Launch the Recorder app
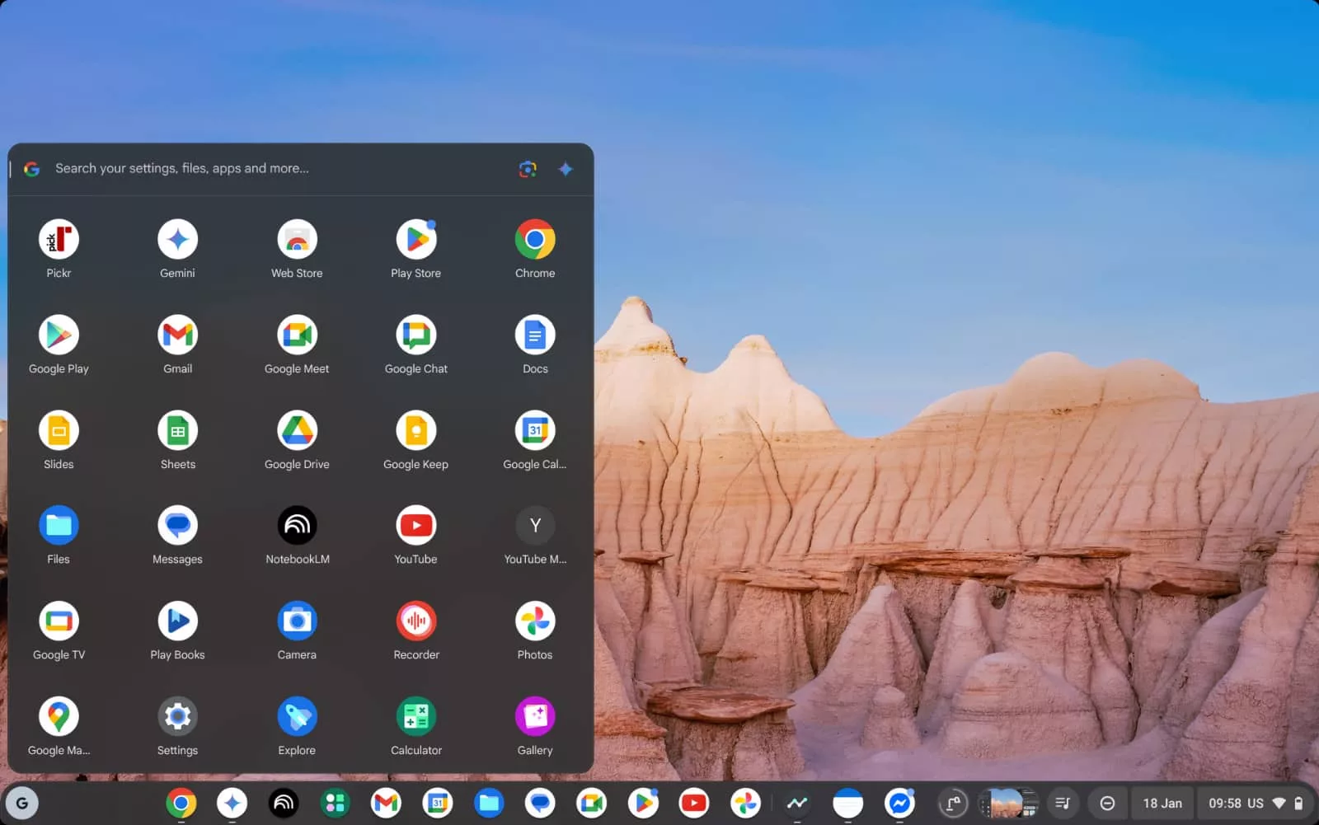The image size is (1319, 825). 415,621
